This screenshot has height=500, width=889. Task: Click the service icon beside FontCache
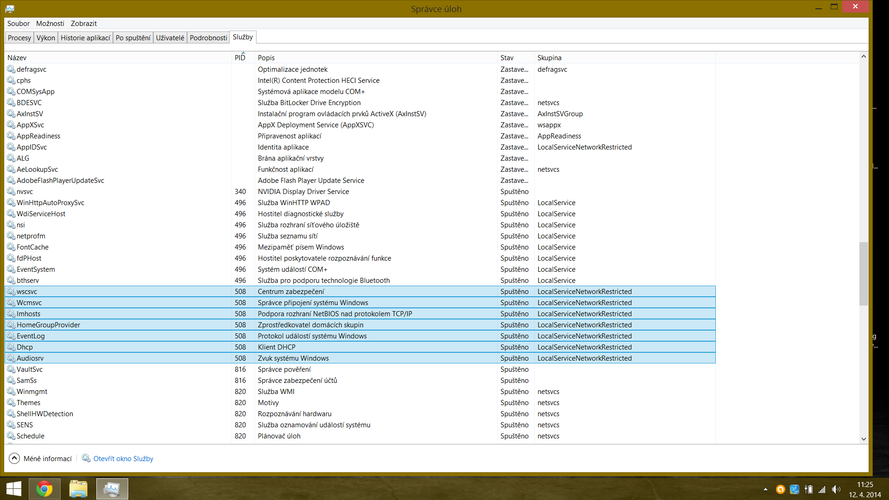tap(11, 247)
